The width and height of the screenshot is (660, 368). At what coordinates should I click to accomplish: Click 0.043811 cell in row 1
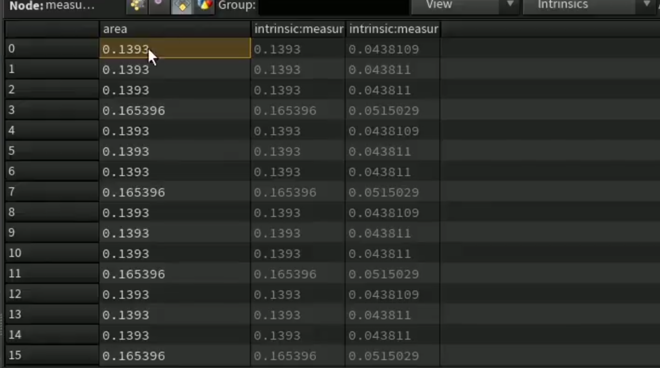[393, 70]
